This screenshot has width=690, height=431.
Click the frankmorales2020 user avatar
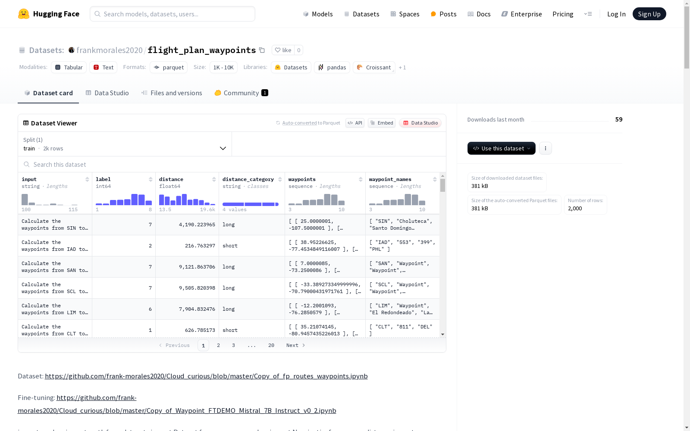click(x=72, y=50)
